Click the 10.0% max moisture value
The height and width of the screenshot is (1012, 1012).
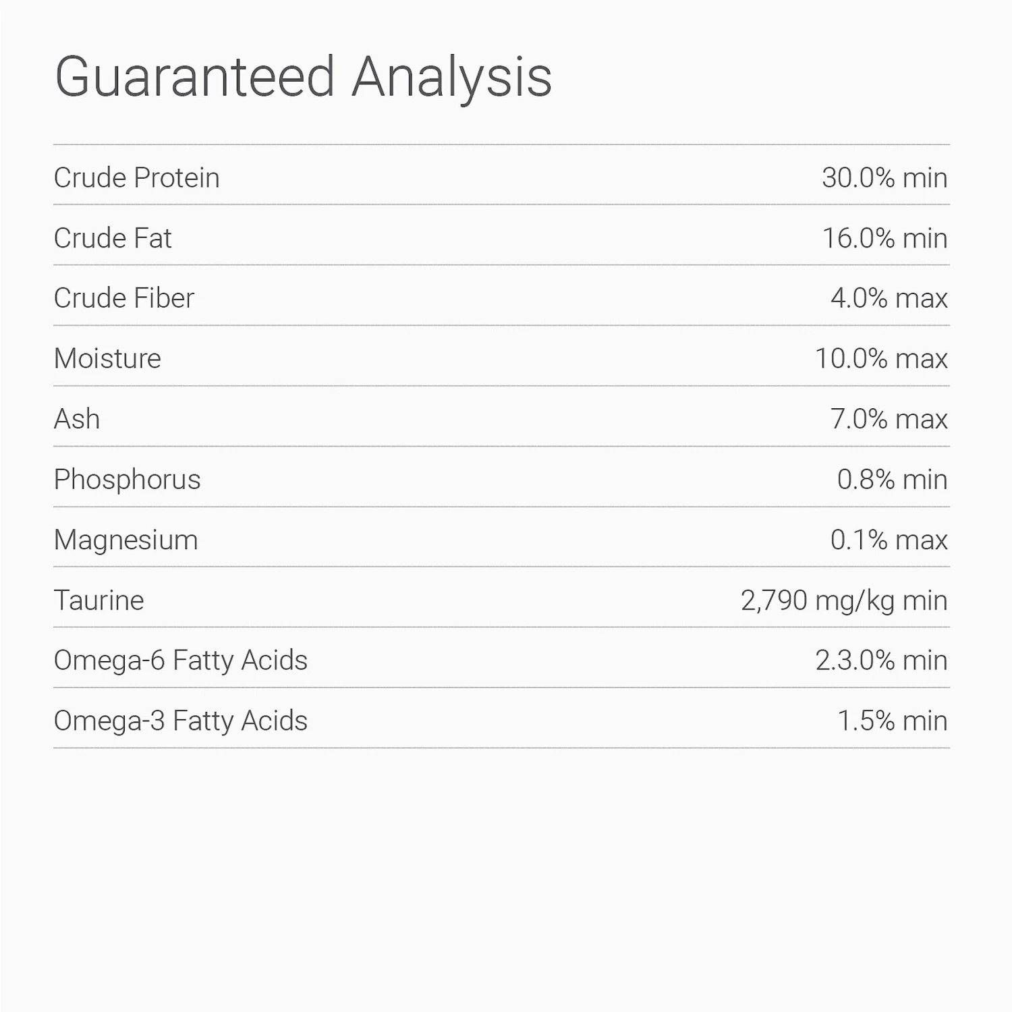(881, 359)
